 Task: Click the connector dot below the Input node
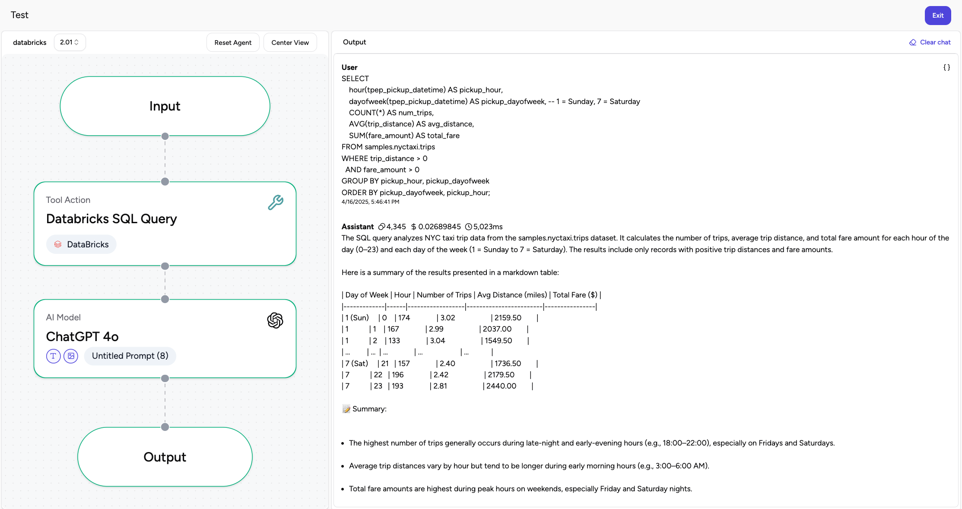tap(165, 136)
